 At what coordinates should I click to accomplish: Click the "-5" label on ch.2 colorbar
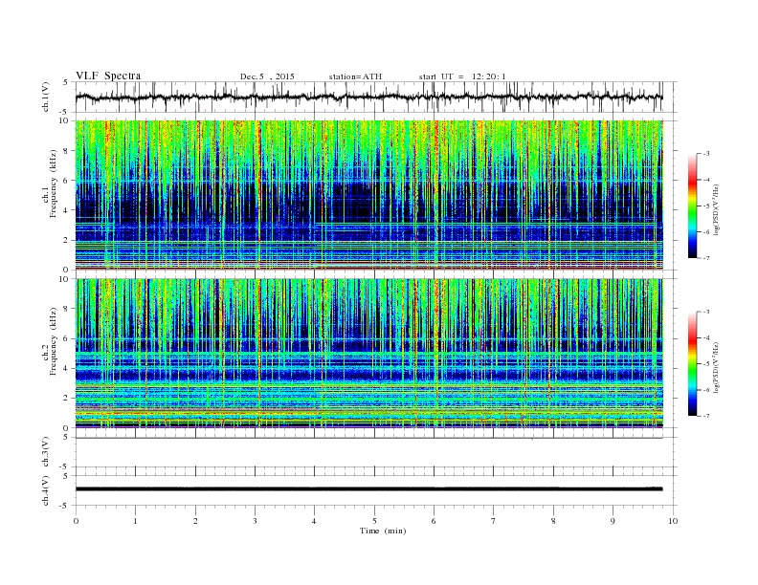[706, 364]
